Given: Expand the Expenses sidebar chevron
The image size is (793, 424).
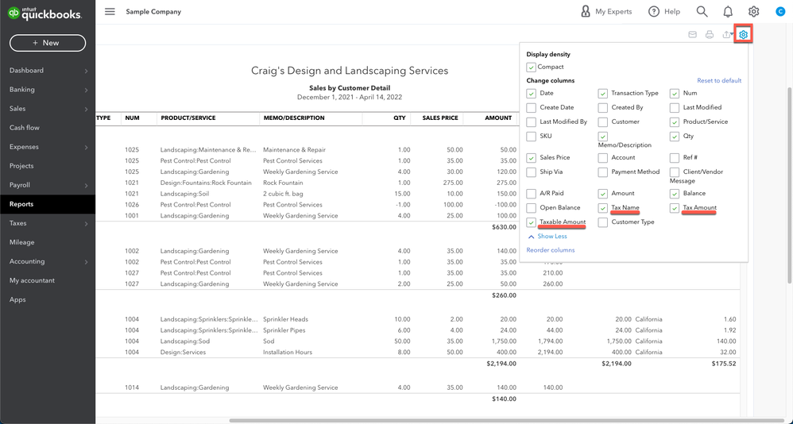Looking at the screenshot, I should [x=86, y=147].
